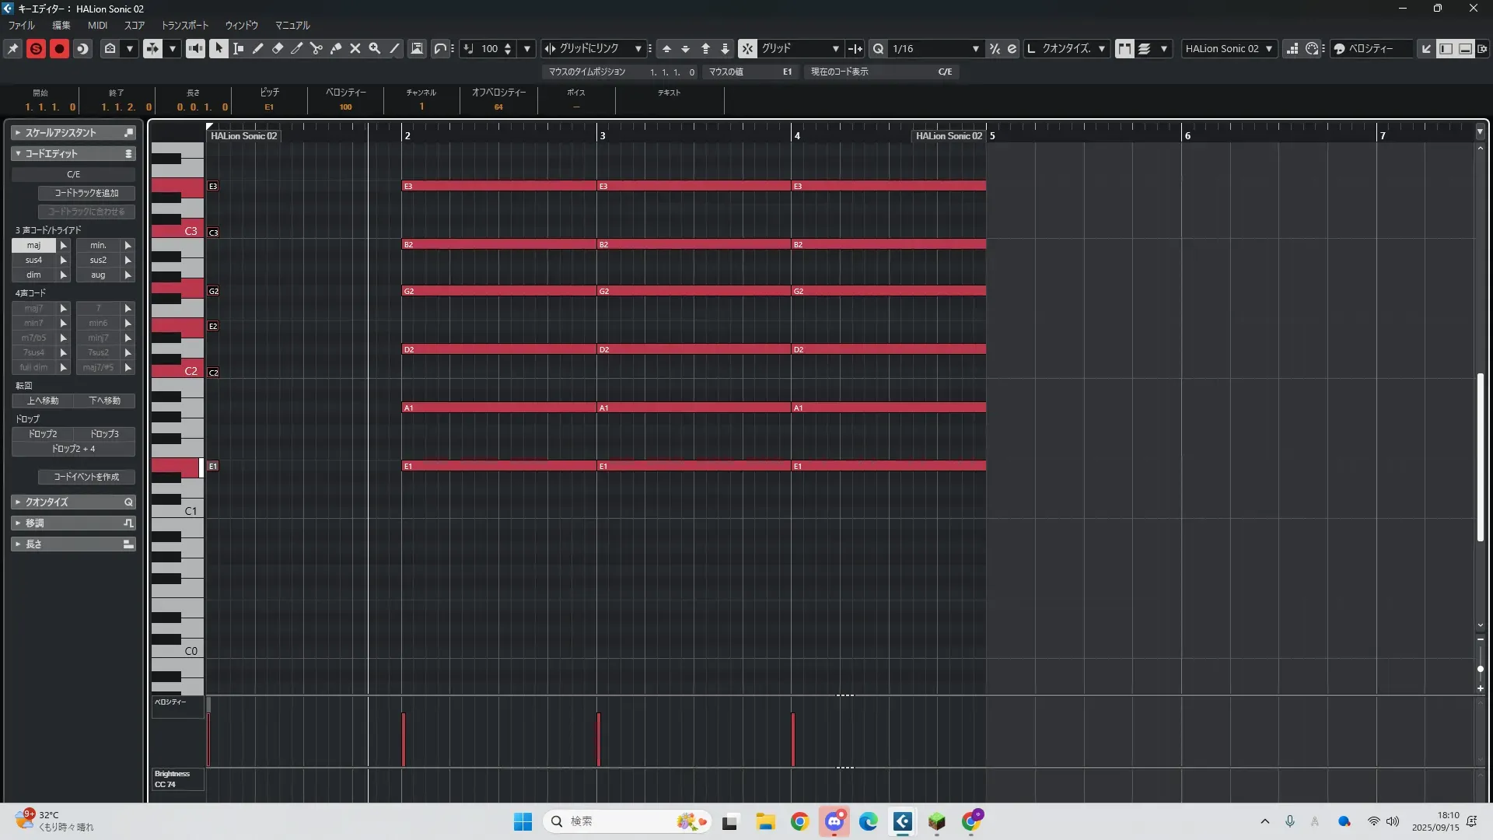Viewport: 1493px width, 840px height.
Task: Click the ドロップ2 button
Action: coord(43,434)
